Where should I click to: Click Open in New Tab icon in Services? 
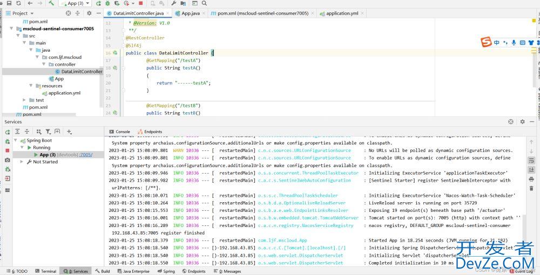click(58, 132)
